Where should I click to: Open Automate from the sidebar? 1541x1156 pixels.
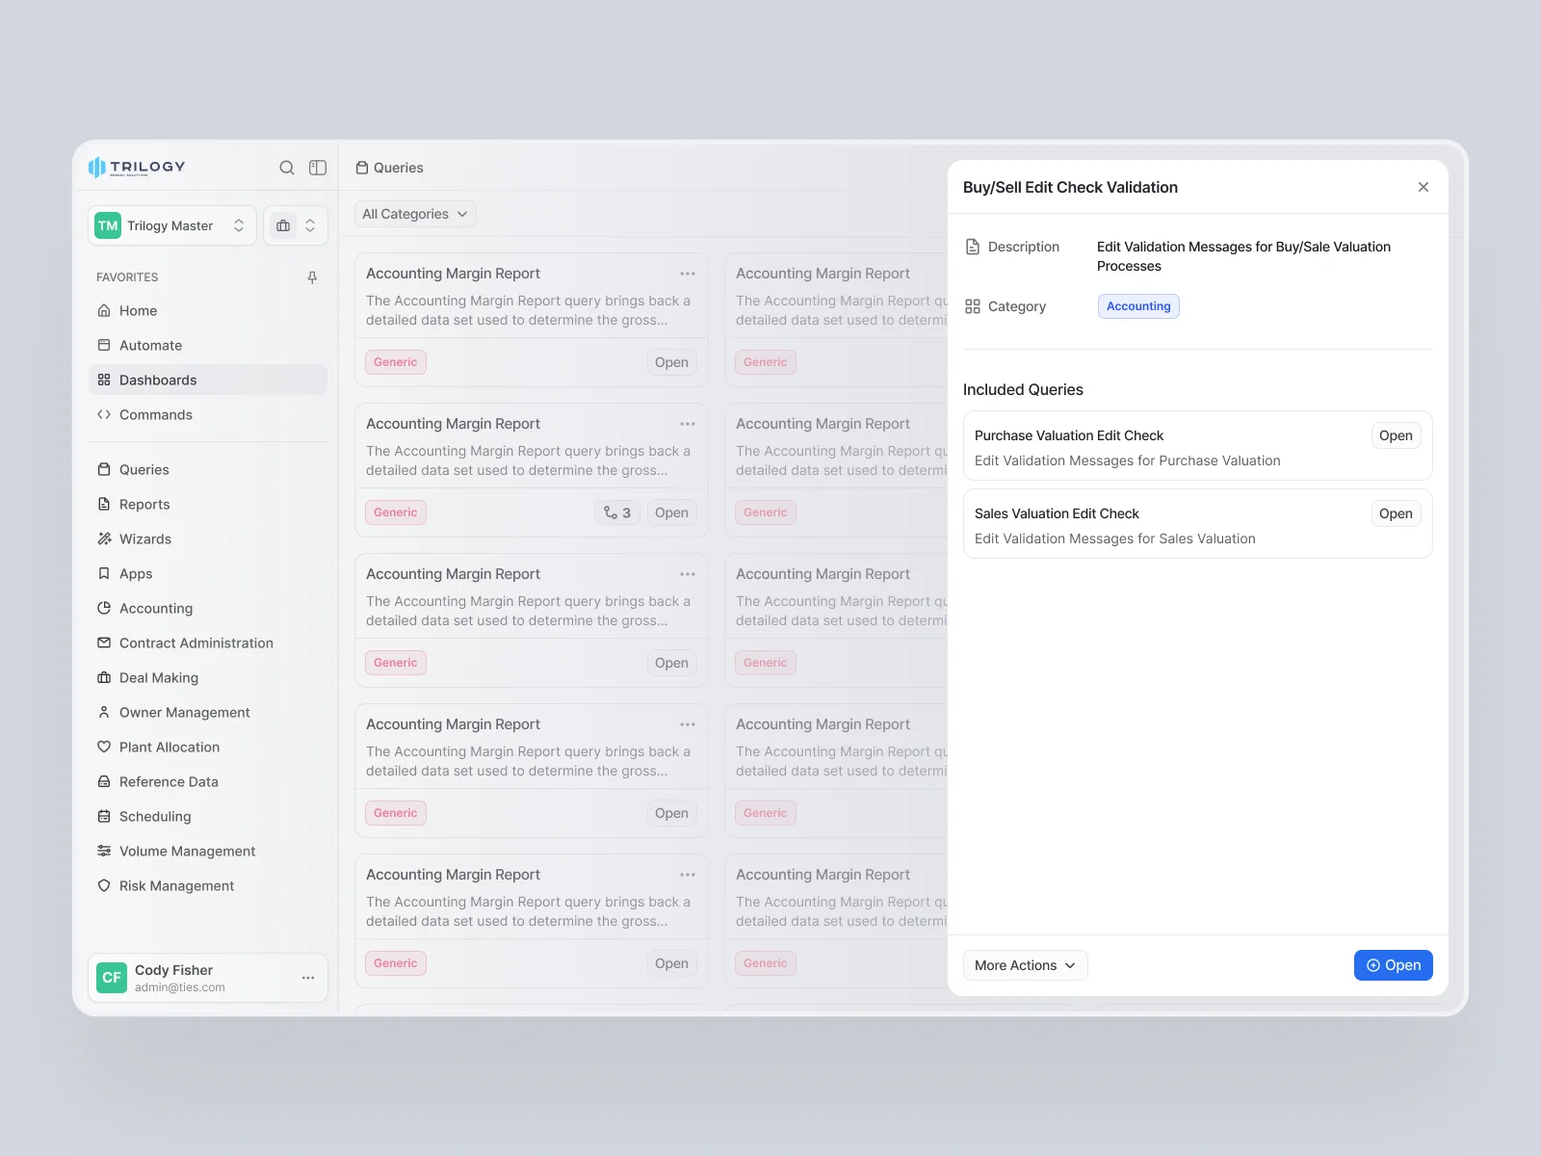pyautogui.click(x=208, y=345)
